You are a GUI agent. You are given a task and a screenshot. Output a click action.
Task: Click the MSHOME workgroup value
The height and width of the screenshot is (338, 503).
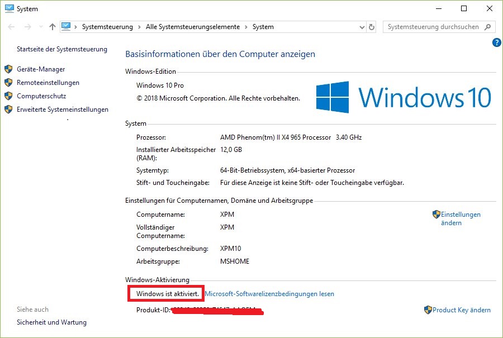point(235,261)
